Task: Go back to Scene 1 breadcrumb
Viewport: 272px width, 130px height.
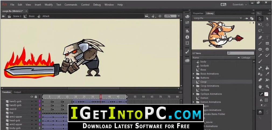Action: coord(17,16)
